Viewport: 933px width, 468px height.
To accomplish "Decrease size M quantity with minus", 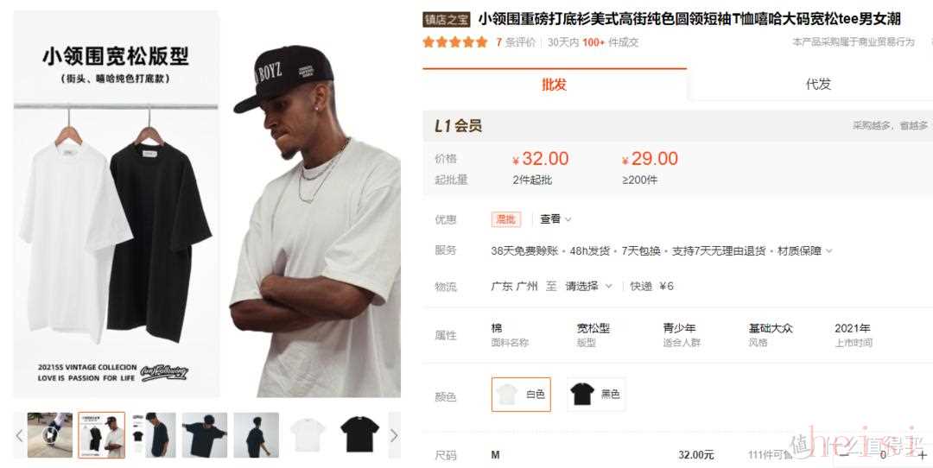I will click(844, 455).
